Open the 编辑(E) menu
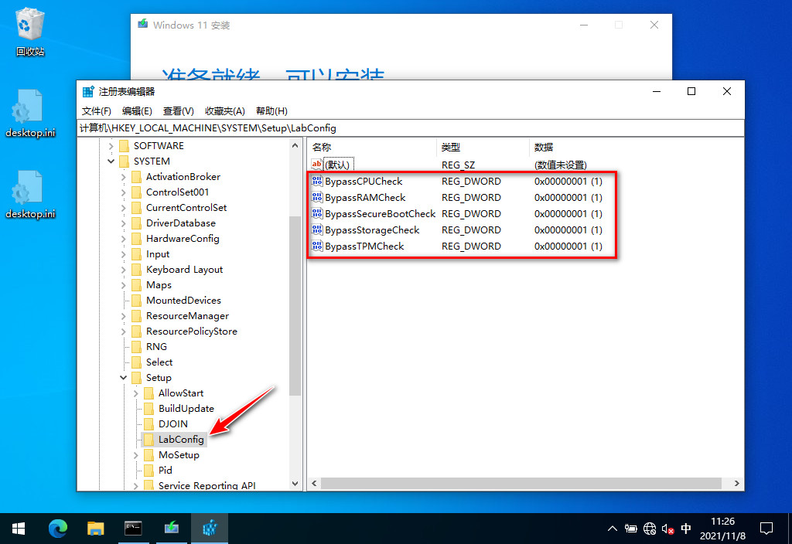This screenshot has height=544, width=792. pyautogui.click(x=137, y=111)
